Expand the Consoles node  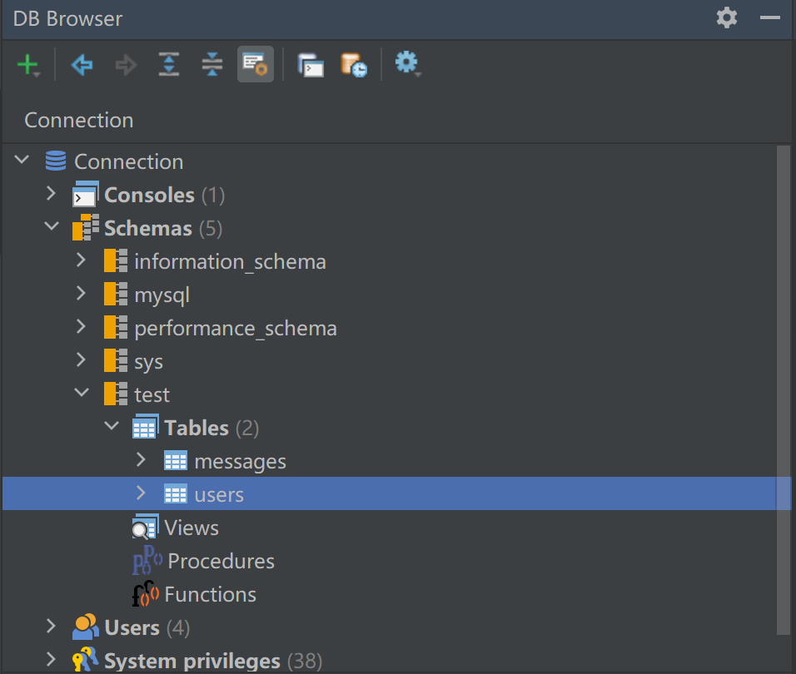point(51,193)
